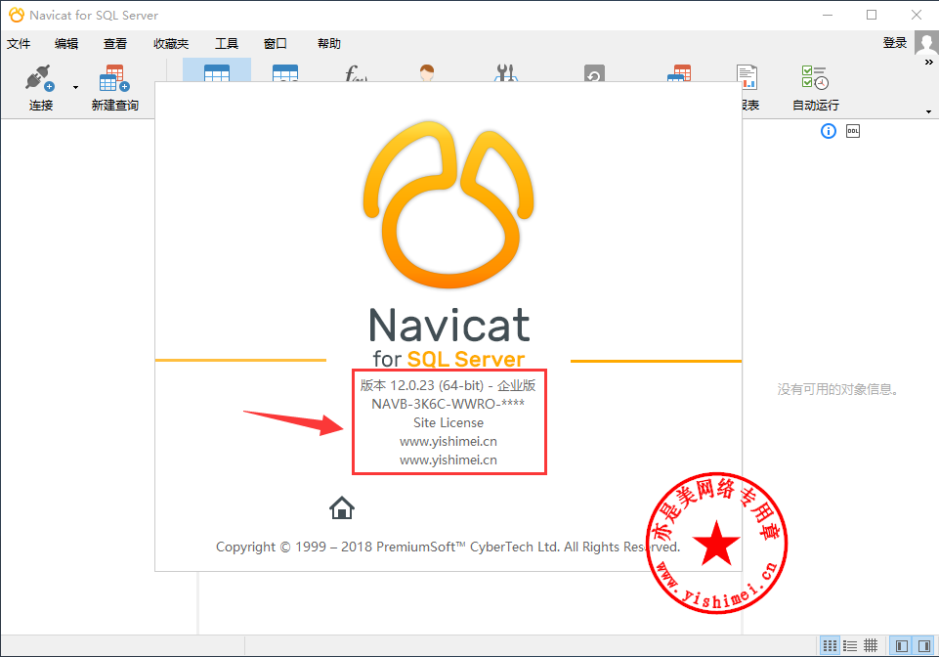The width and height of the screenshot is (939, 657).
Task: Click the PremiumSoft copyright notice text
Action: coord(448,547)
